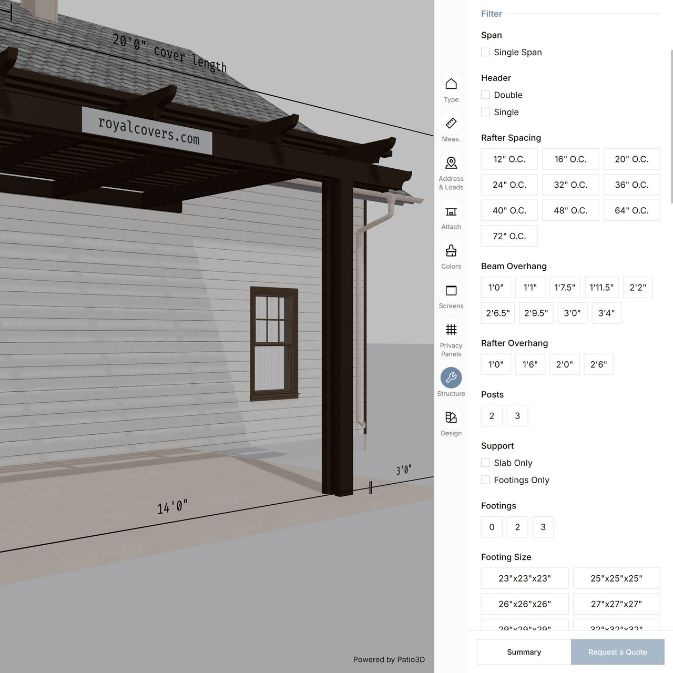
Task: Select 23"x23"x23" footing size
Action: point(525,578)
